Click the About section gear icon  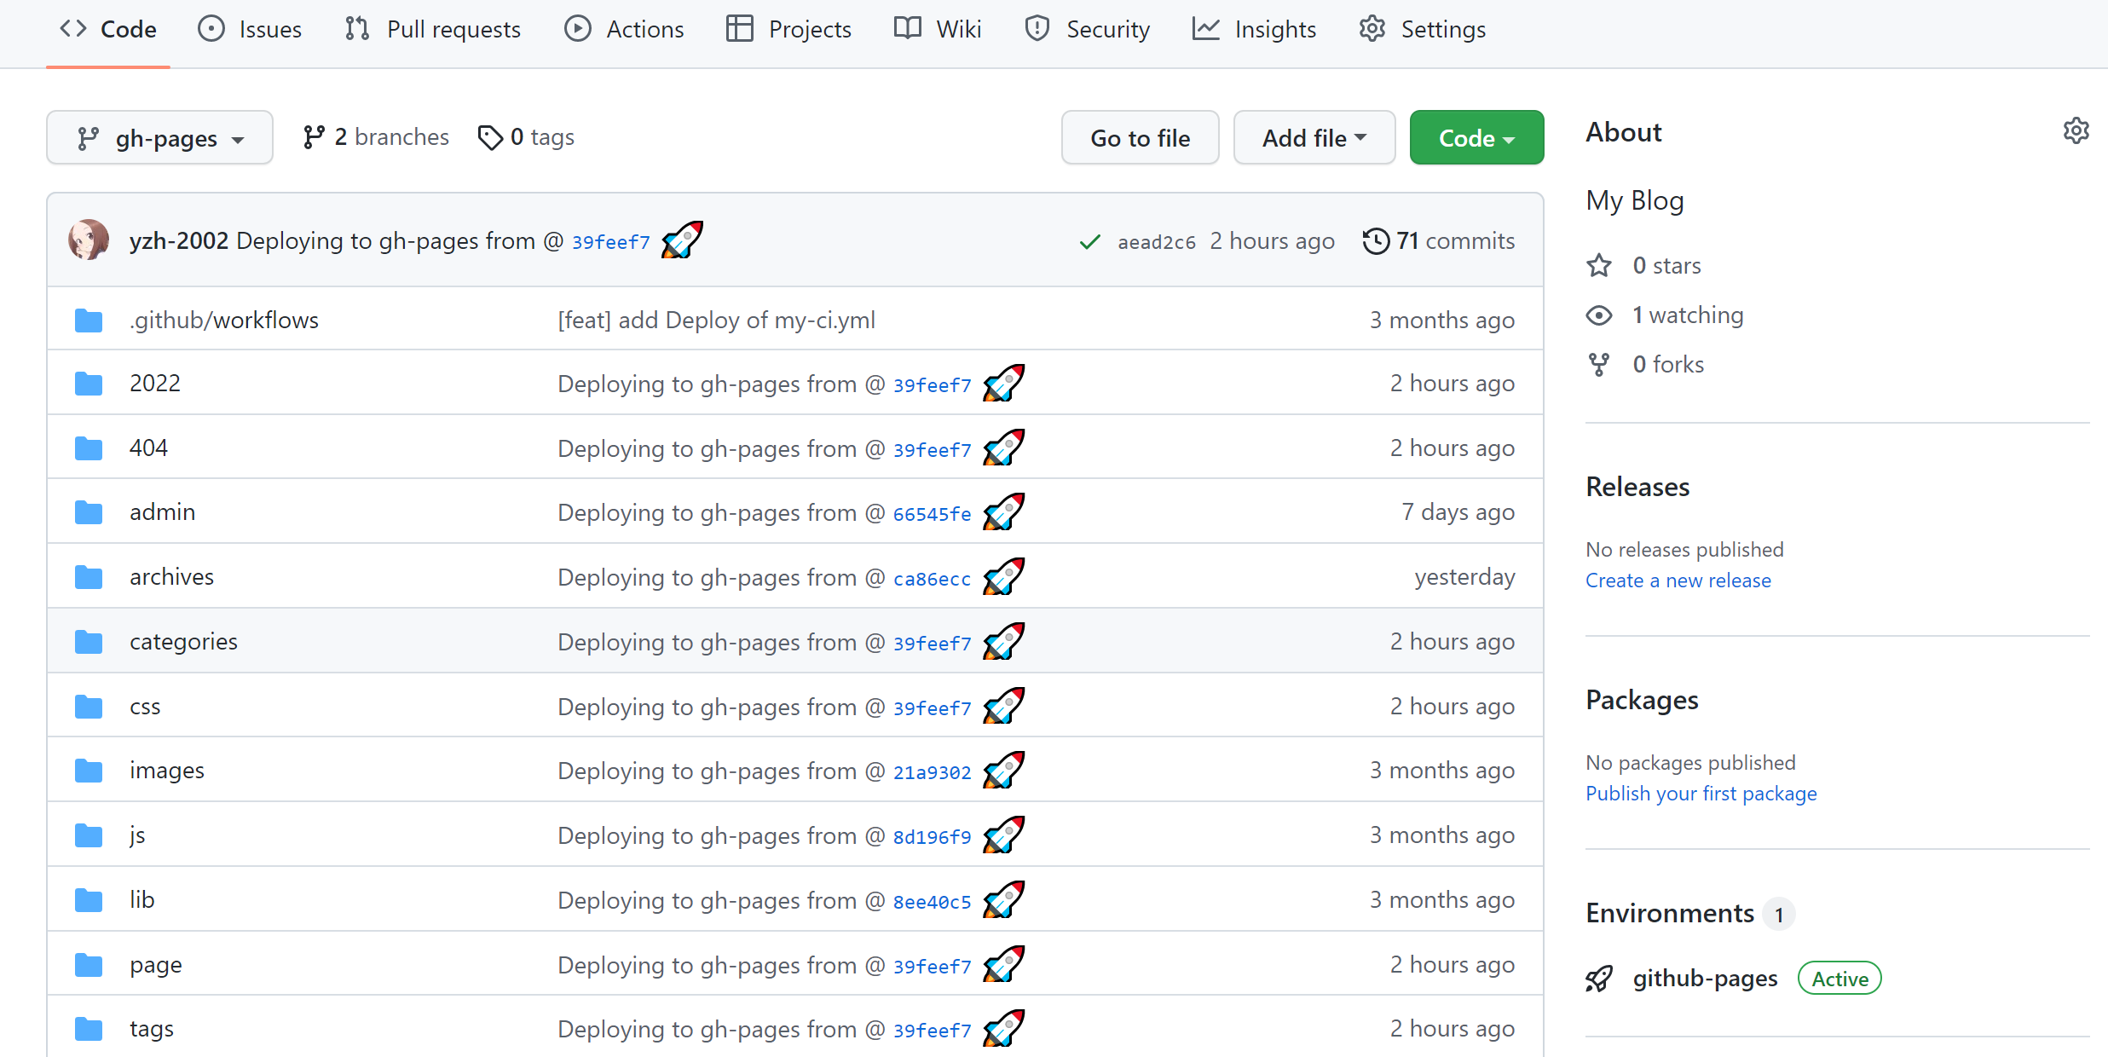[2076, 131]
